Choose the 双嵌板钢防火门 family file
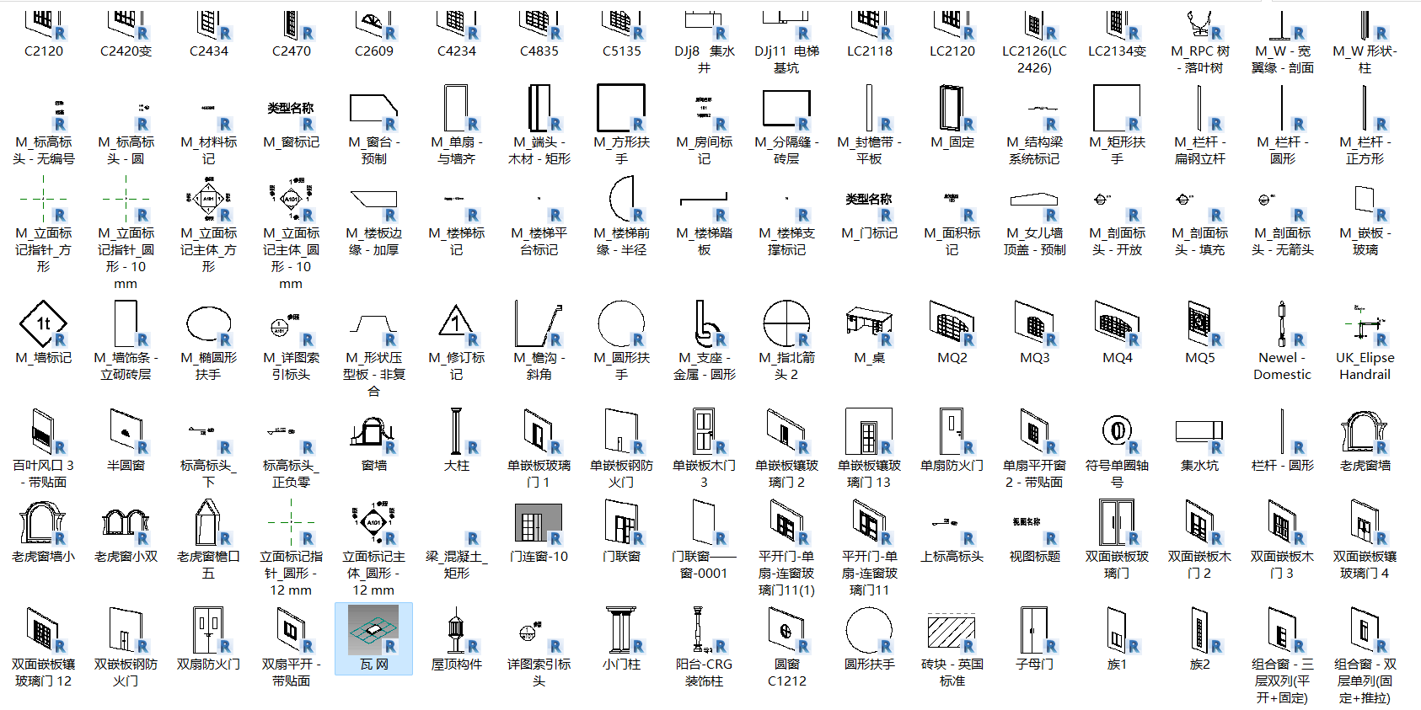Image resolution: width=1421 pixels, height=710 pixels. click(x=126, y=647)
